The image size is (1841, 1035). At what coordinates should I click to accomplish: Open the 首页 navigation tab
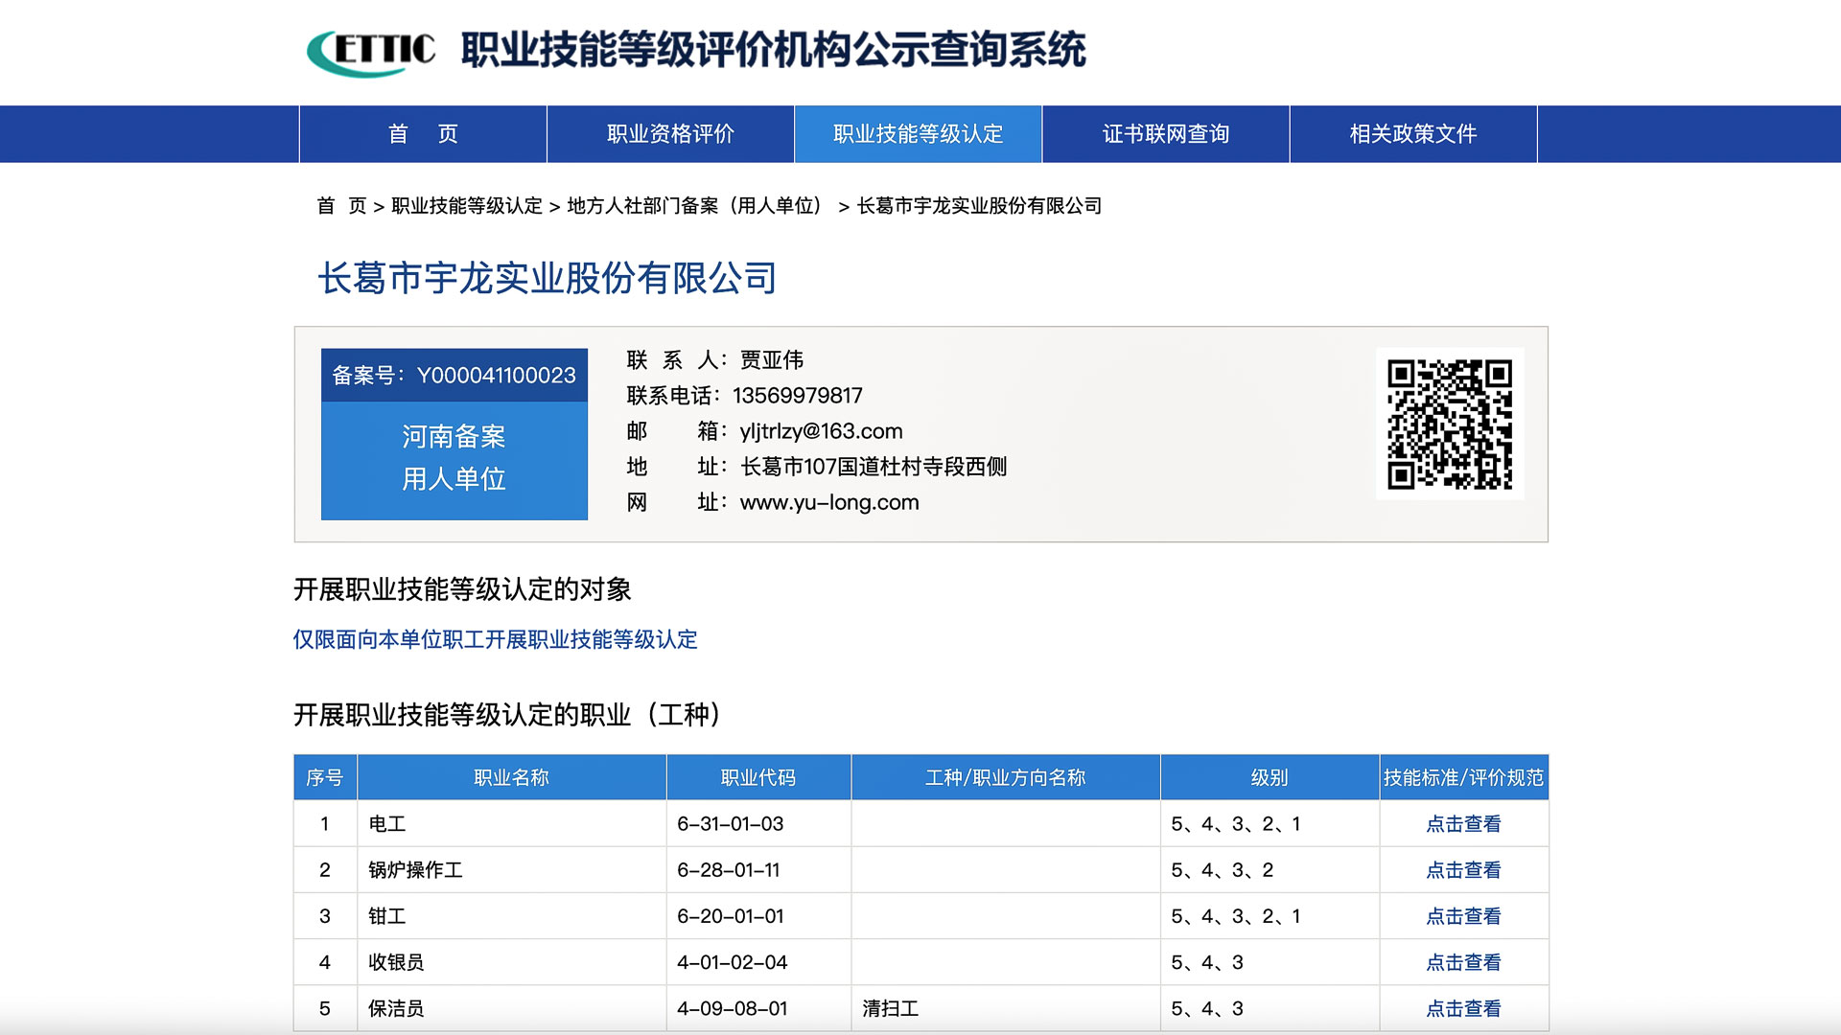pos(423,134)
